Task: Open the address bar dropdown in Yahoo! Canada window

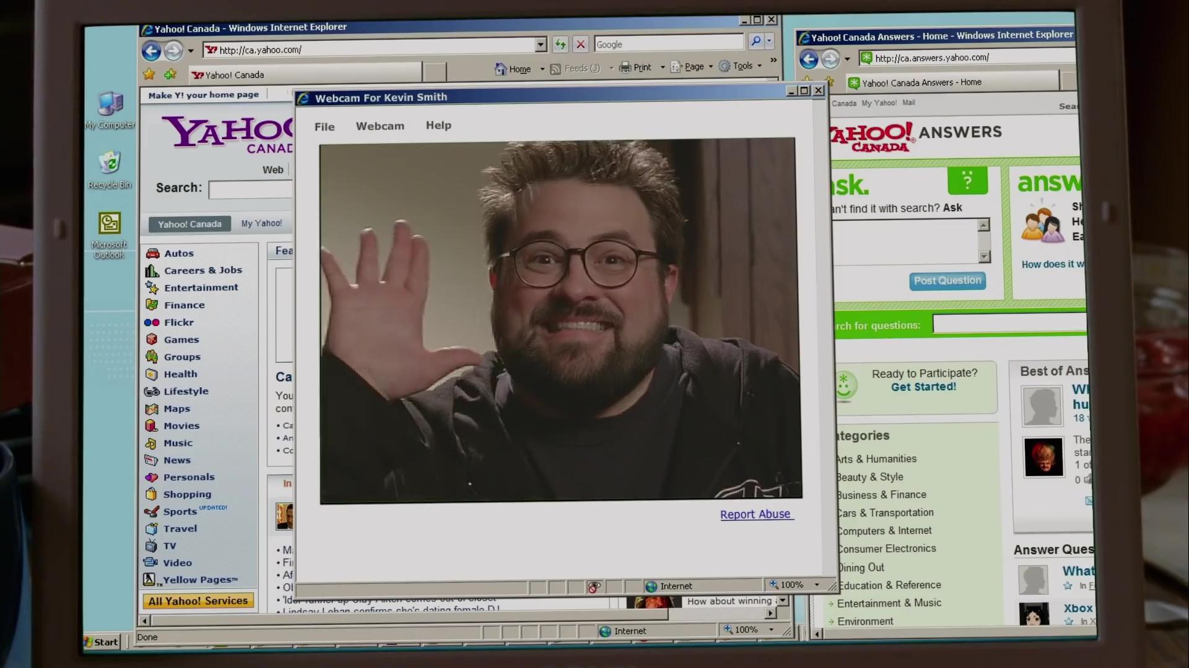Action: 541,45
